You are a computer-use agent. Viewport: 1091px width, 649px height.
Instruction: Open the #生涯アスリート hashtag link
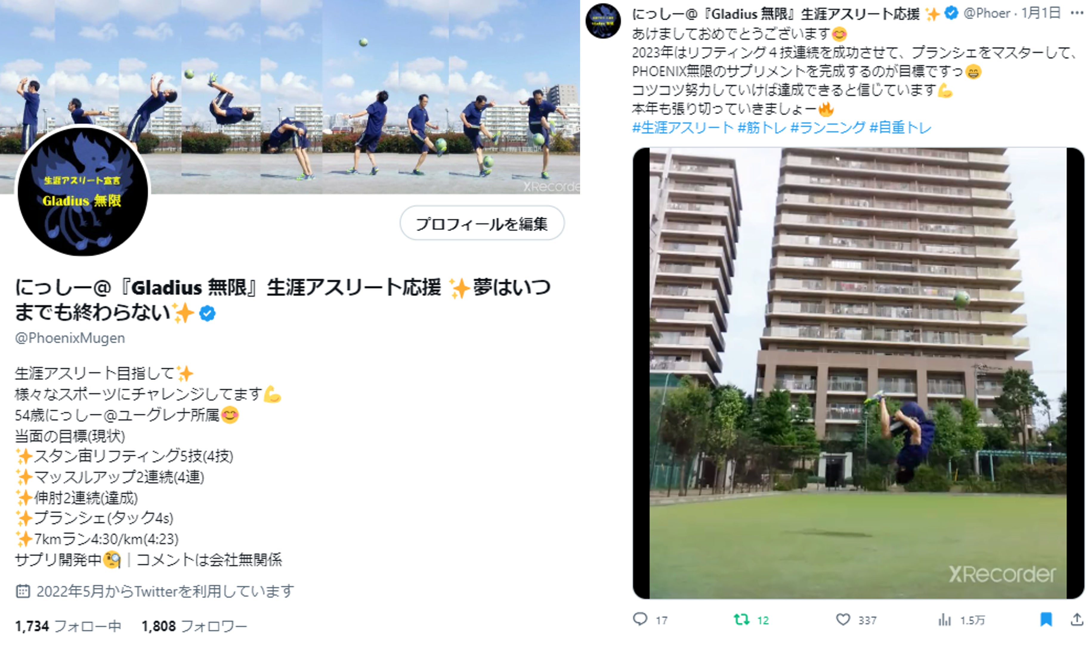point(682,127)
